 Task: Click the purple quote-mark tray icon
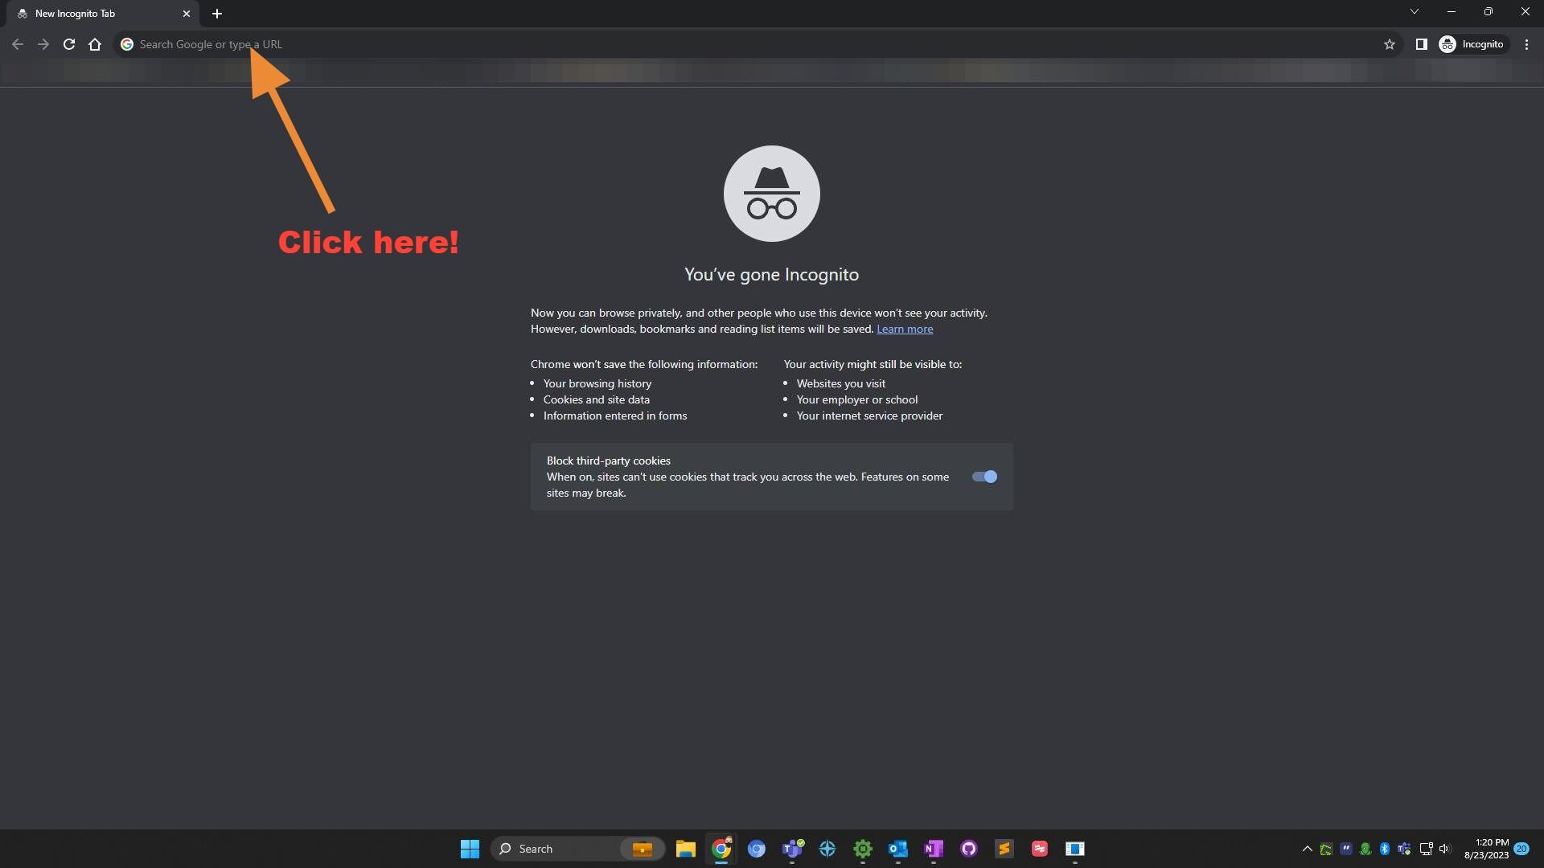point(1346,849)
